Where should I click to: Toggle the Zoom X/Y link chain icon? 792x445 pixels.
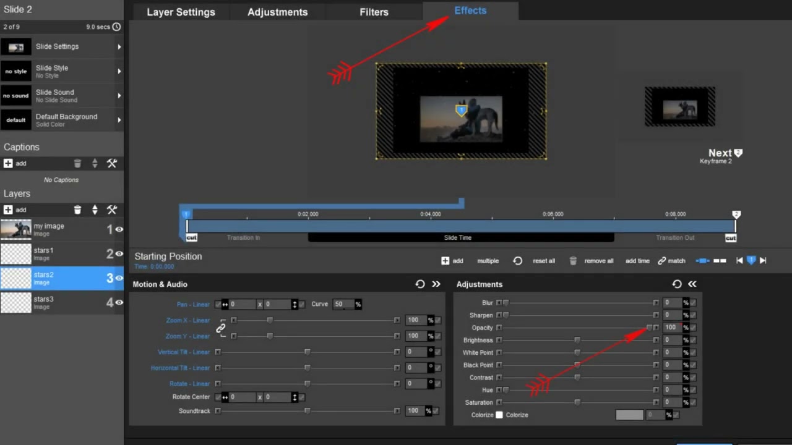(x=221, y=328)
